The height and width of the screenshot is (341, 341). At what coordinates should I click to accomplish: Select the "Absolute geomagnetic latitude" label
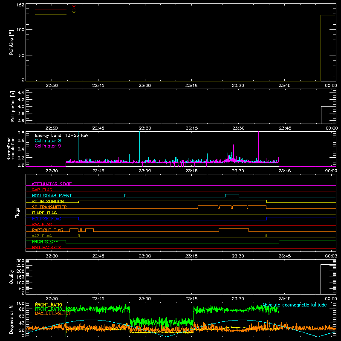[x=295, y=305]
